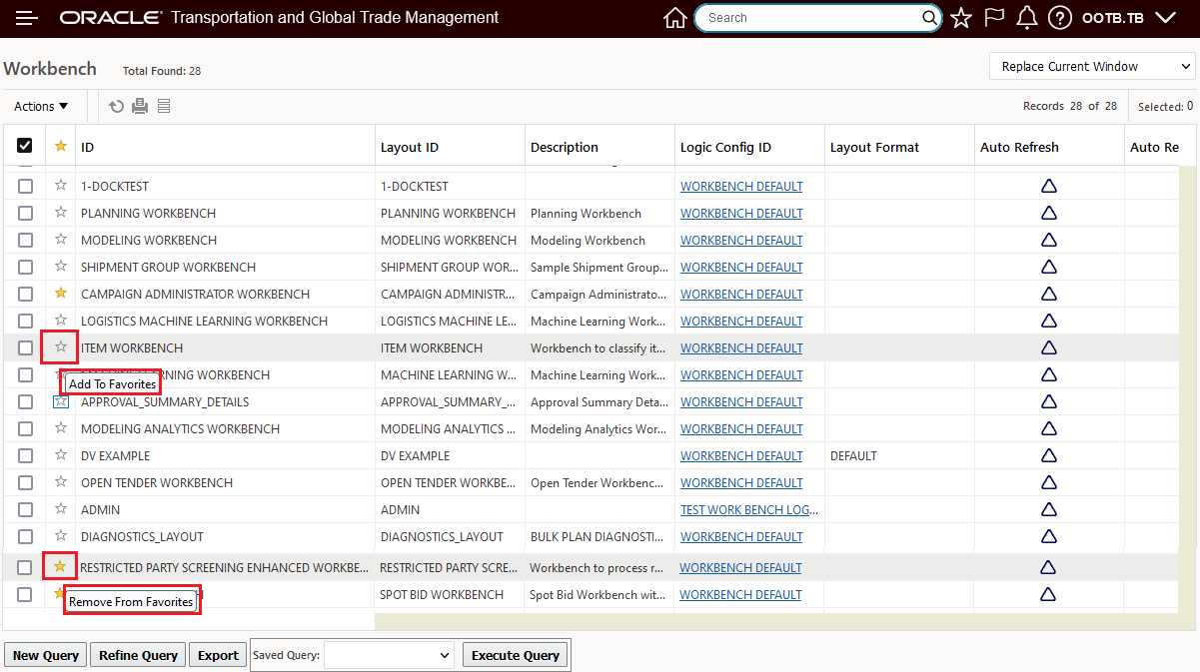
Task: Click the flag icon in header
Action: (x=993, y=17)
